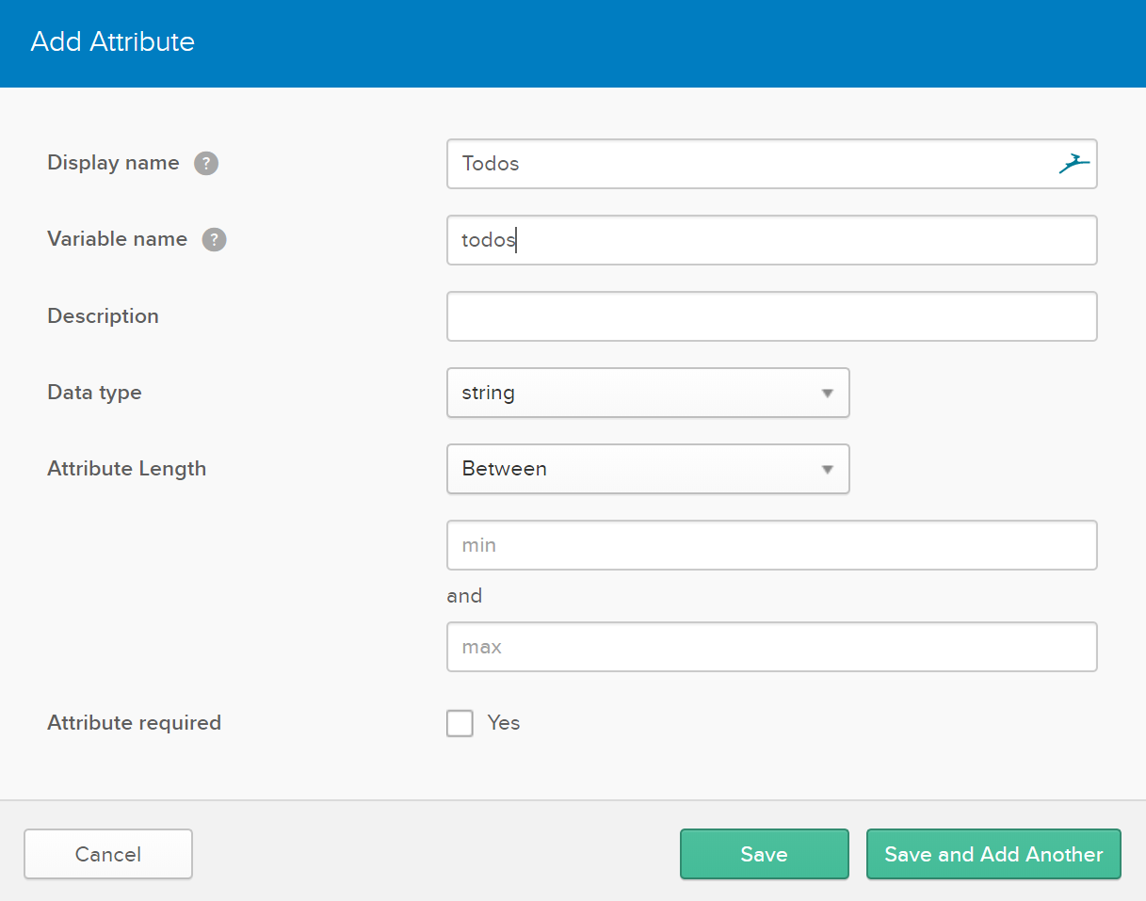The width and height of the screenshot is (1146, 901).
Task: Open the Data type dropdown showing string
Action: point(648,393)
